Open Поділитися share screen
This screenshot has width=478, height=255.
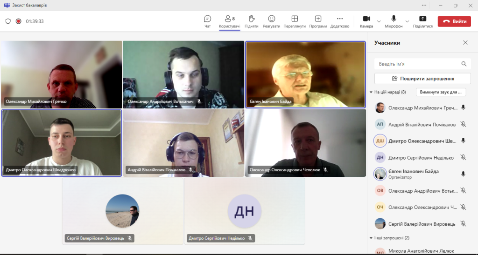423,21
